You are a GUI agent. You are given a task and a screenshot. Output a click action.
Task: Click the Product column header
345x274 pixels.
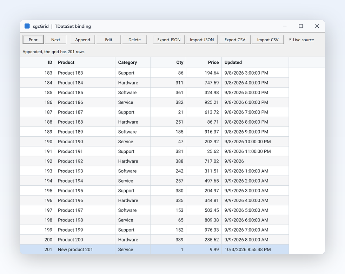point(85,62)
